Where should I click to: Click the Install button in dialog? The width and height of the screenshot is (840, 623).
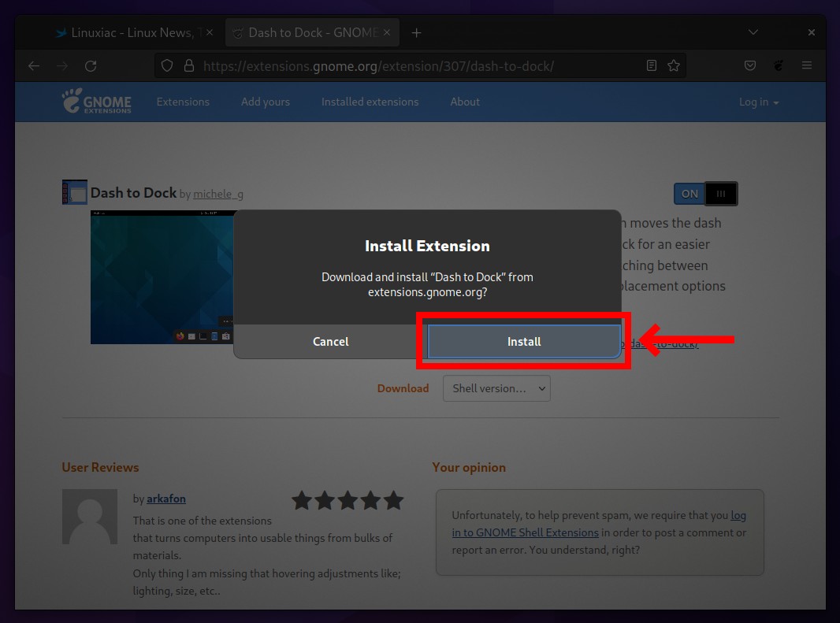(x=524, y=341)
